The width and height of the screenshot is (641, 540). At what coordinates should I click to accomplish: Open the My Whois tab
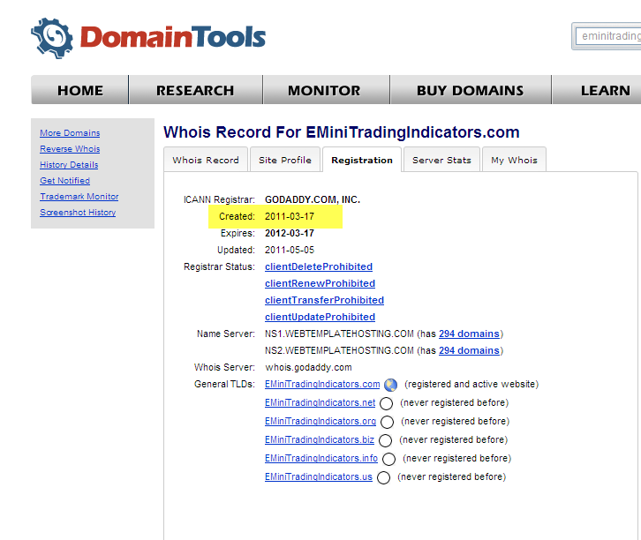tap(514, 160)
